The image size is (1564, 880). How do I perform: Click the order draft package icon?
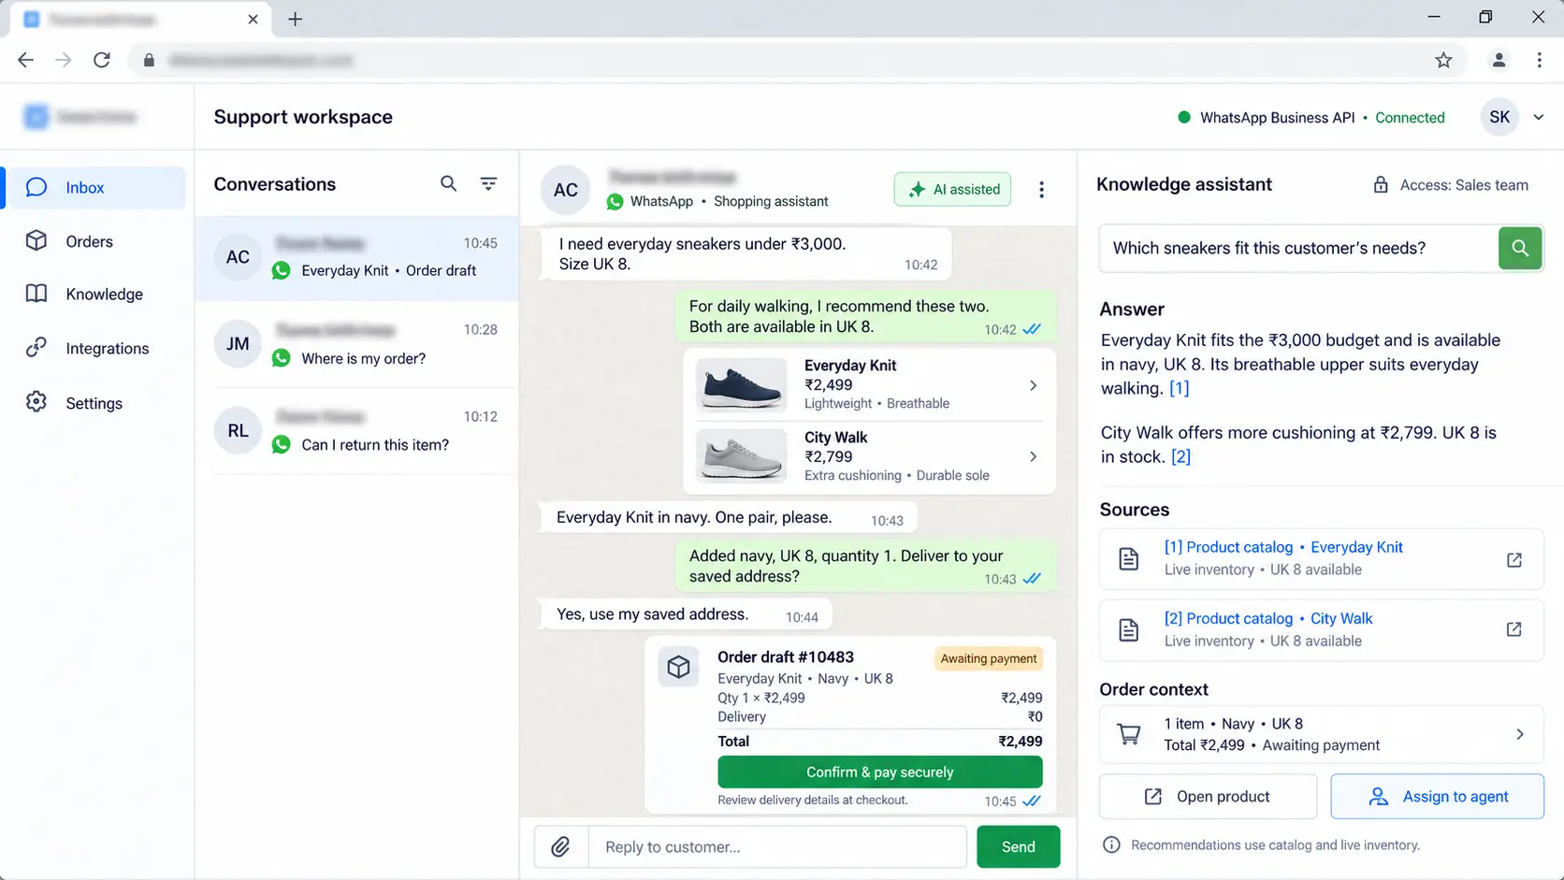pos(678,667)
